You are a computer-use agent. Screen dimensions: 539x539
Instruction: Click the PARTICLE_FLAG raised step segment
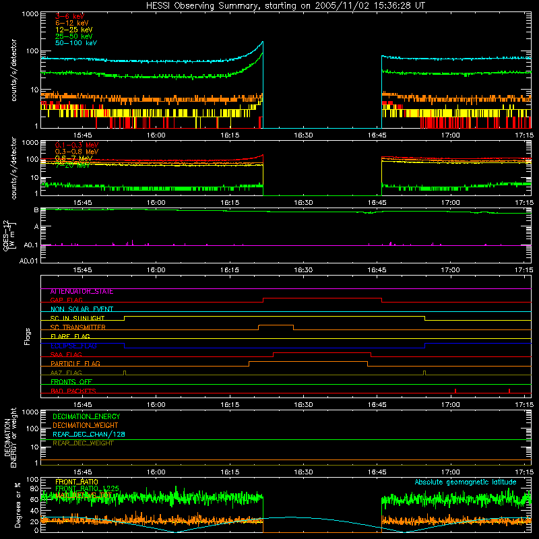309,362
